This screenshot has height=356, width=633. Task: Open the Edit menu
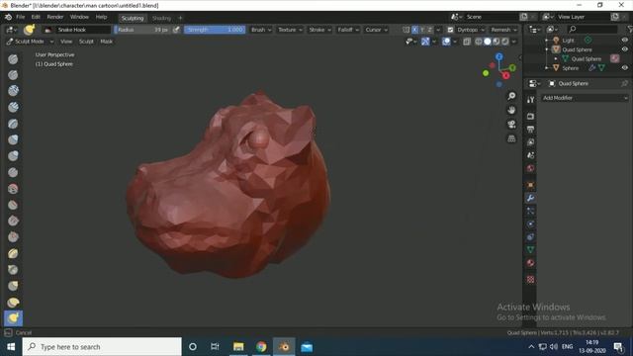[x=36, y=17]
